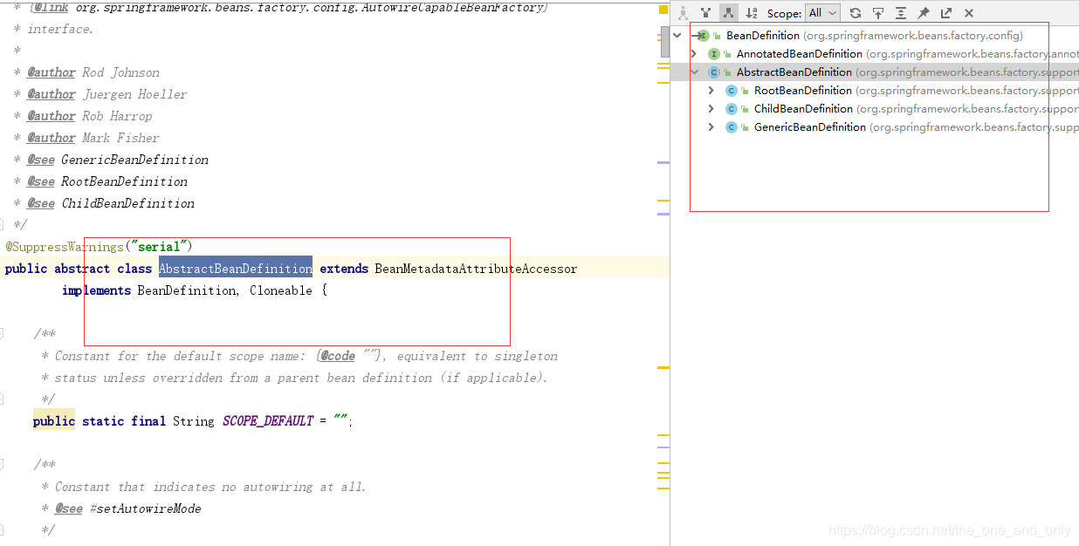This screenshot has height=546, width=1079.
Task: Click the ChildBeanDefinition class icon
Action: 732,109
